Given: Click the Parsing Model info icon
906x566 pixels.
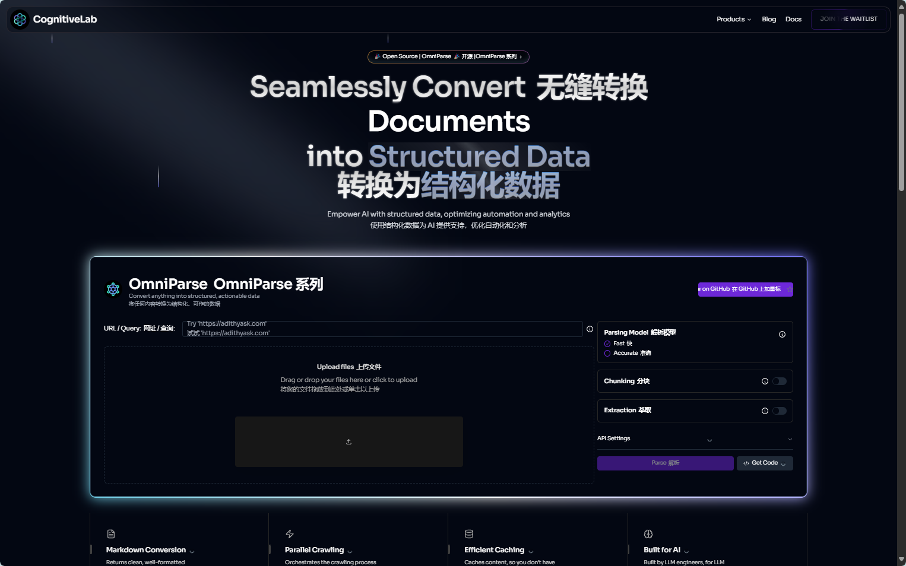Looking at the screenshot, I should click(782, 334).
